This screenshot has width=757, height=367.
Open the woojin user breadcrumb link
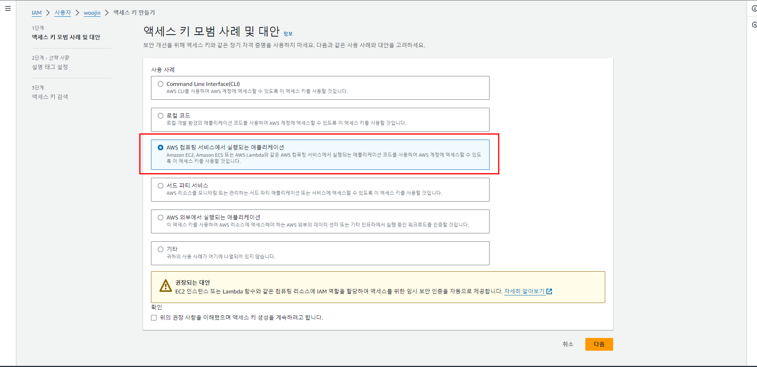(92, 13)
